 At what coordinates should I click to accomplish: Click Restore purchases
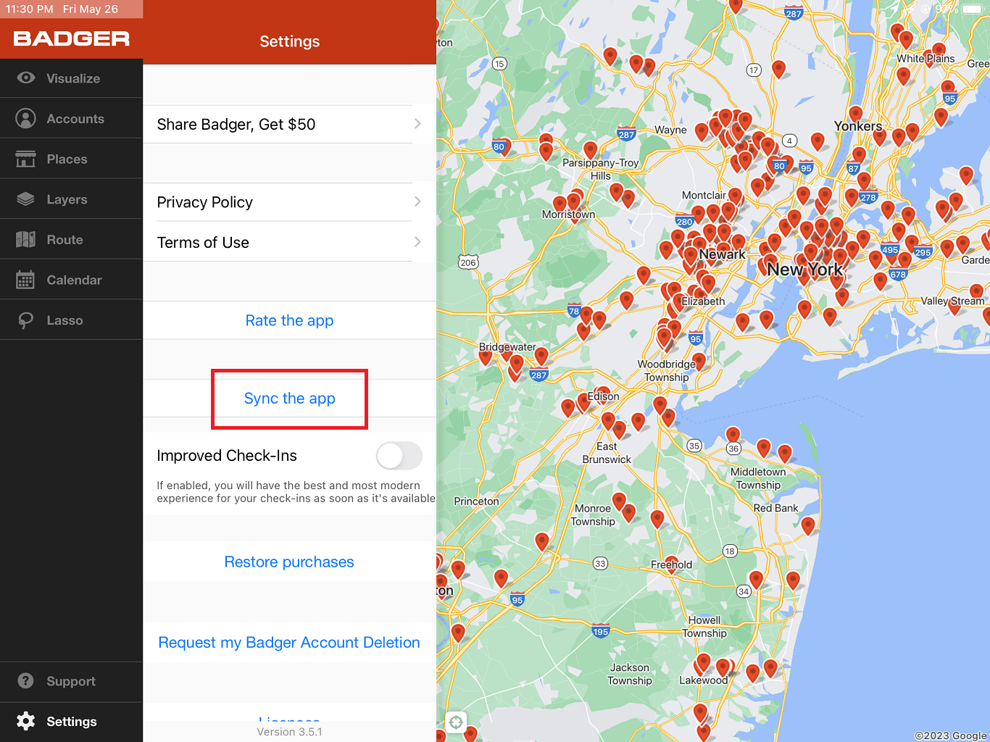289,562
